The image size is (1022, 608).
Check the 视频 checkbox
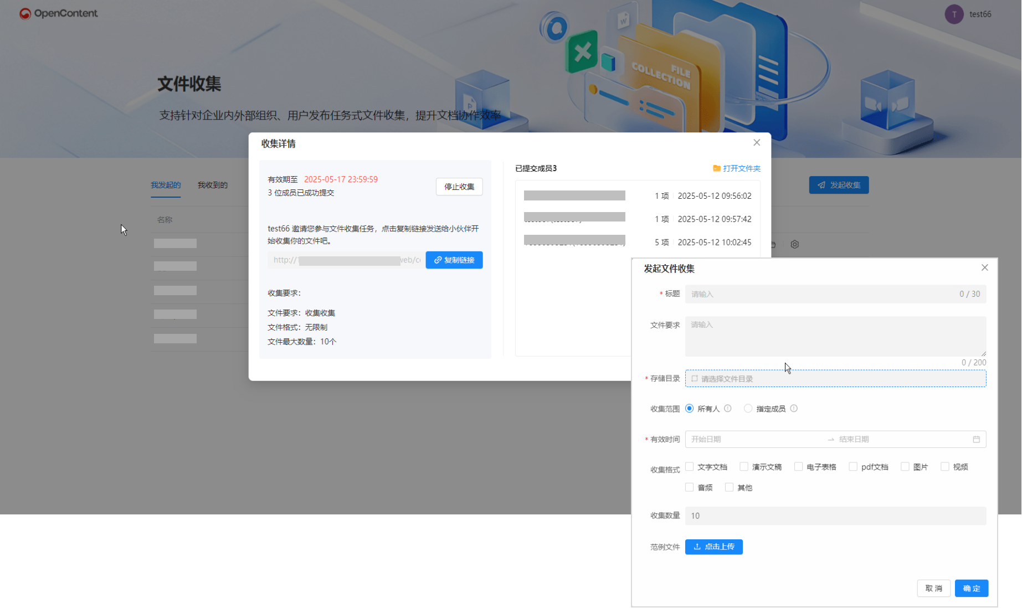click(x=944, y=467)
